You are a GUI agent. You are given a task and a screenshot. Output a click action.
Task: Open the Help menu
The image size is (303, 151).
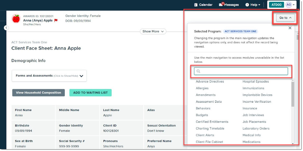click(x=253, y=5)
